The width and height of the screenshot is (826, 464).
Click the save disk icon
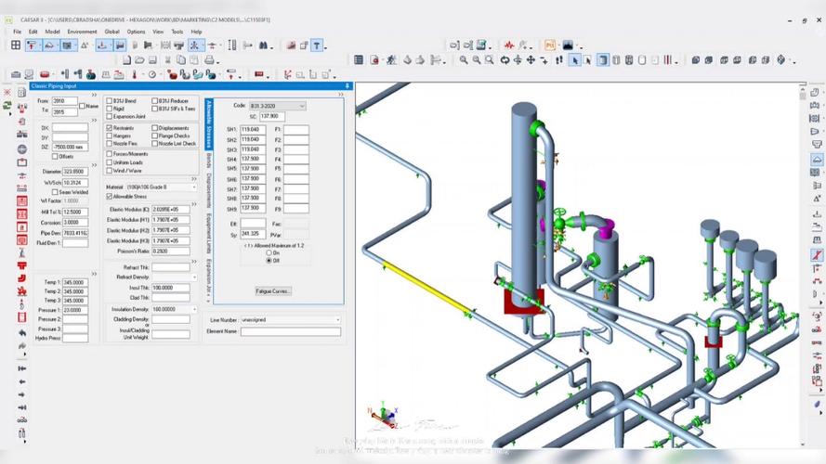152,60
